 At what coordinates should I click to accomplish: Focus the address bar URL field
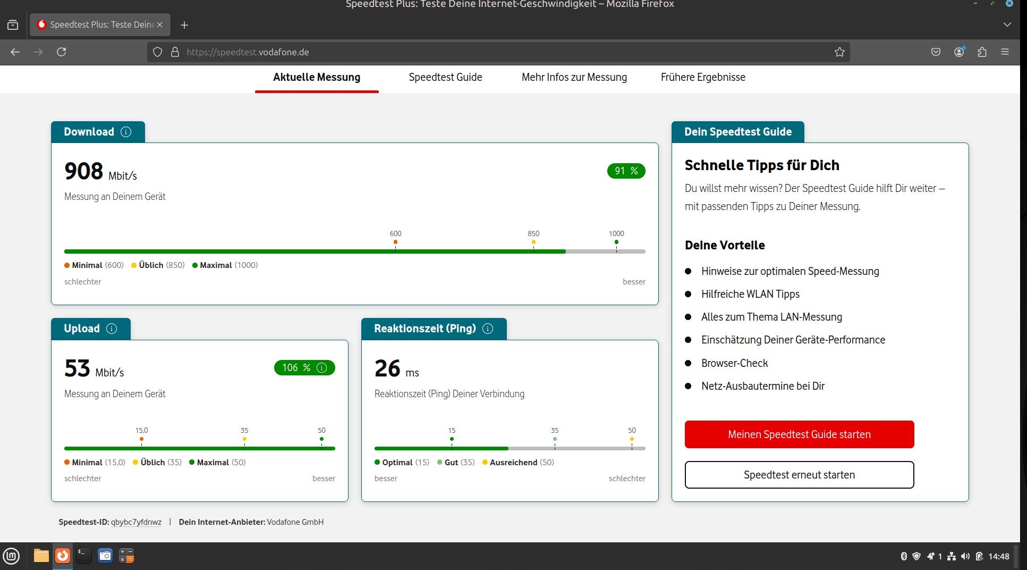point(498,52)
